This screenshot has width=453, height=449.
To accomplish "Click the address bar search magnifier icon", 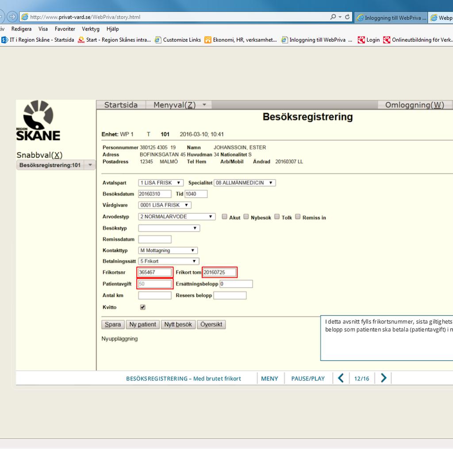I will (333, 17).
